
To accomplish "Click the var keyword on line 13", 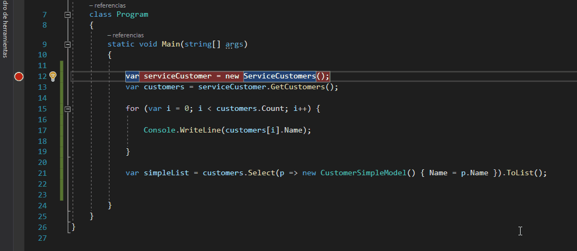I will (132, 87).
